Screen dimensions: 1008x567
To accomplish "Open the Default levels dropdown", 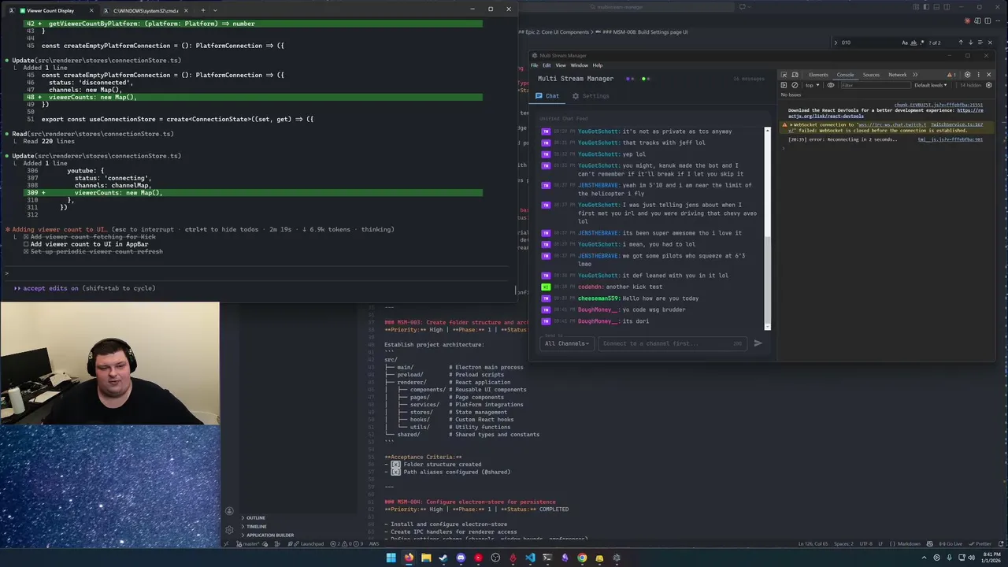I will pos(930,85).
